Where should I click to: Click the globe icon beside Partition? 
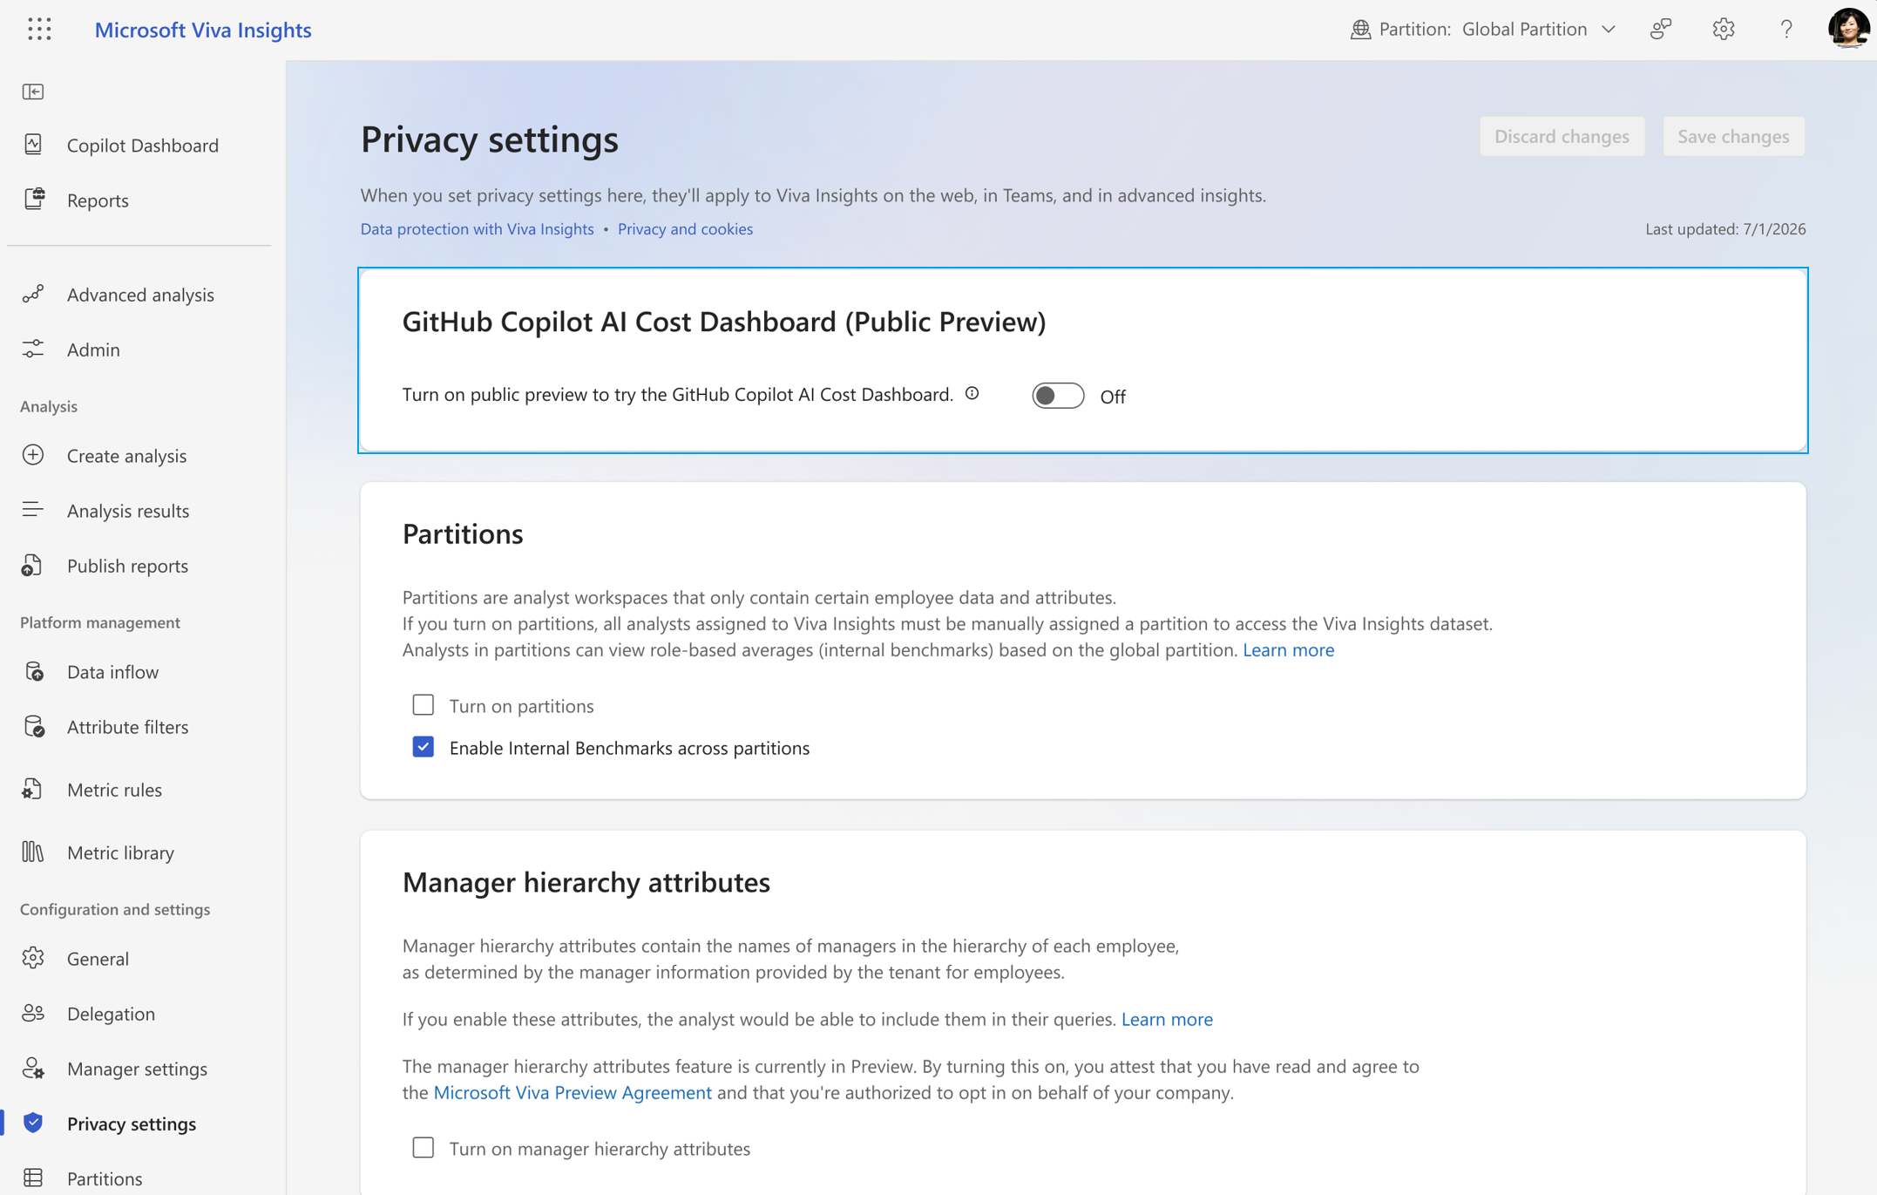click(1360, 29)
